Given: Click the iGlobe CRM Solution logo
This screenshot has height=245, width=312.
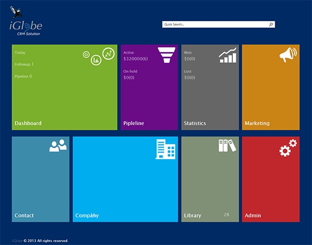Looking at the screenshot, I should [26, 21].
